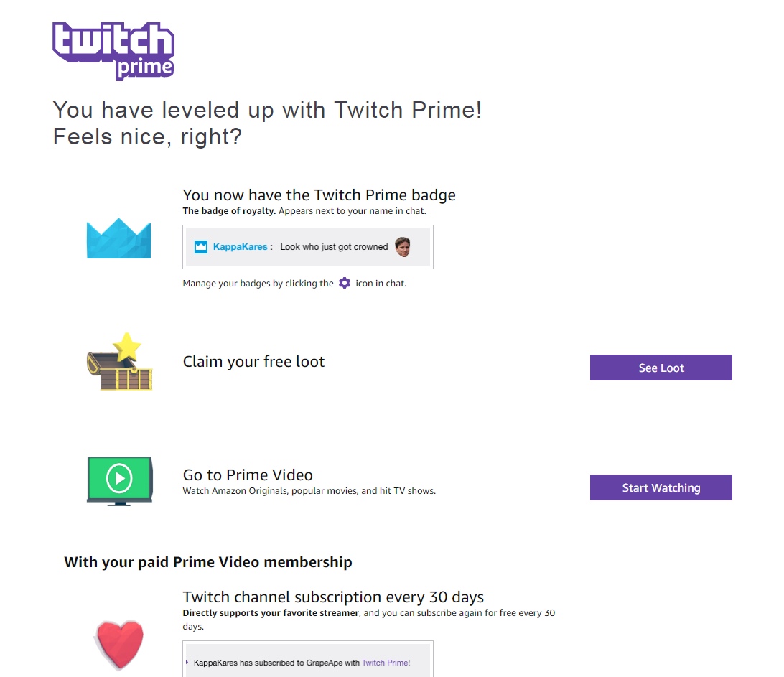Click the 'Claim your free loot' heading
This screenshot has width=784, height=677.
point(253,362)
